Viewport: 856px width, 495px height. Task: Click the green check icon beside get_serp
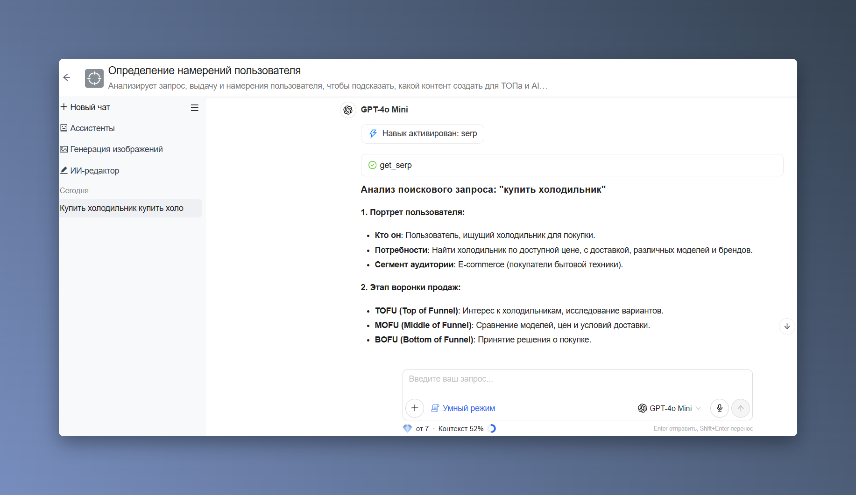coord(372,165)
